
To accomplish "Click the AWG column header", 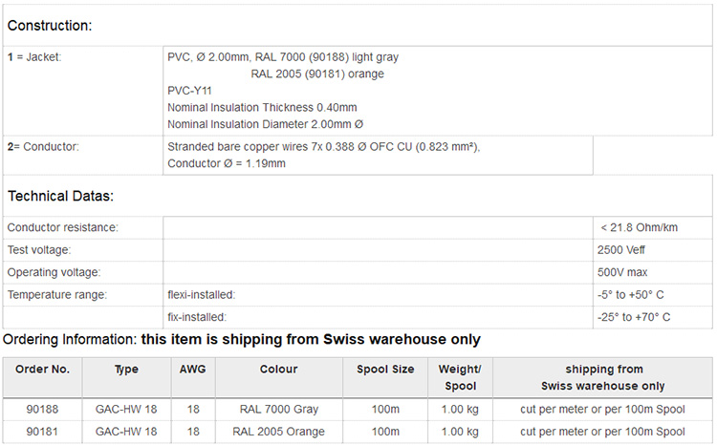I will coord(193,370).
